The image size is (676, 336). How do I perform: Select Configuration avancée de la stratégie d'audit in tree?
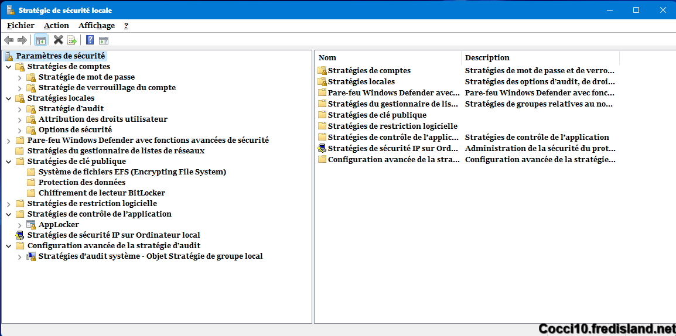[x=114, y=245]
